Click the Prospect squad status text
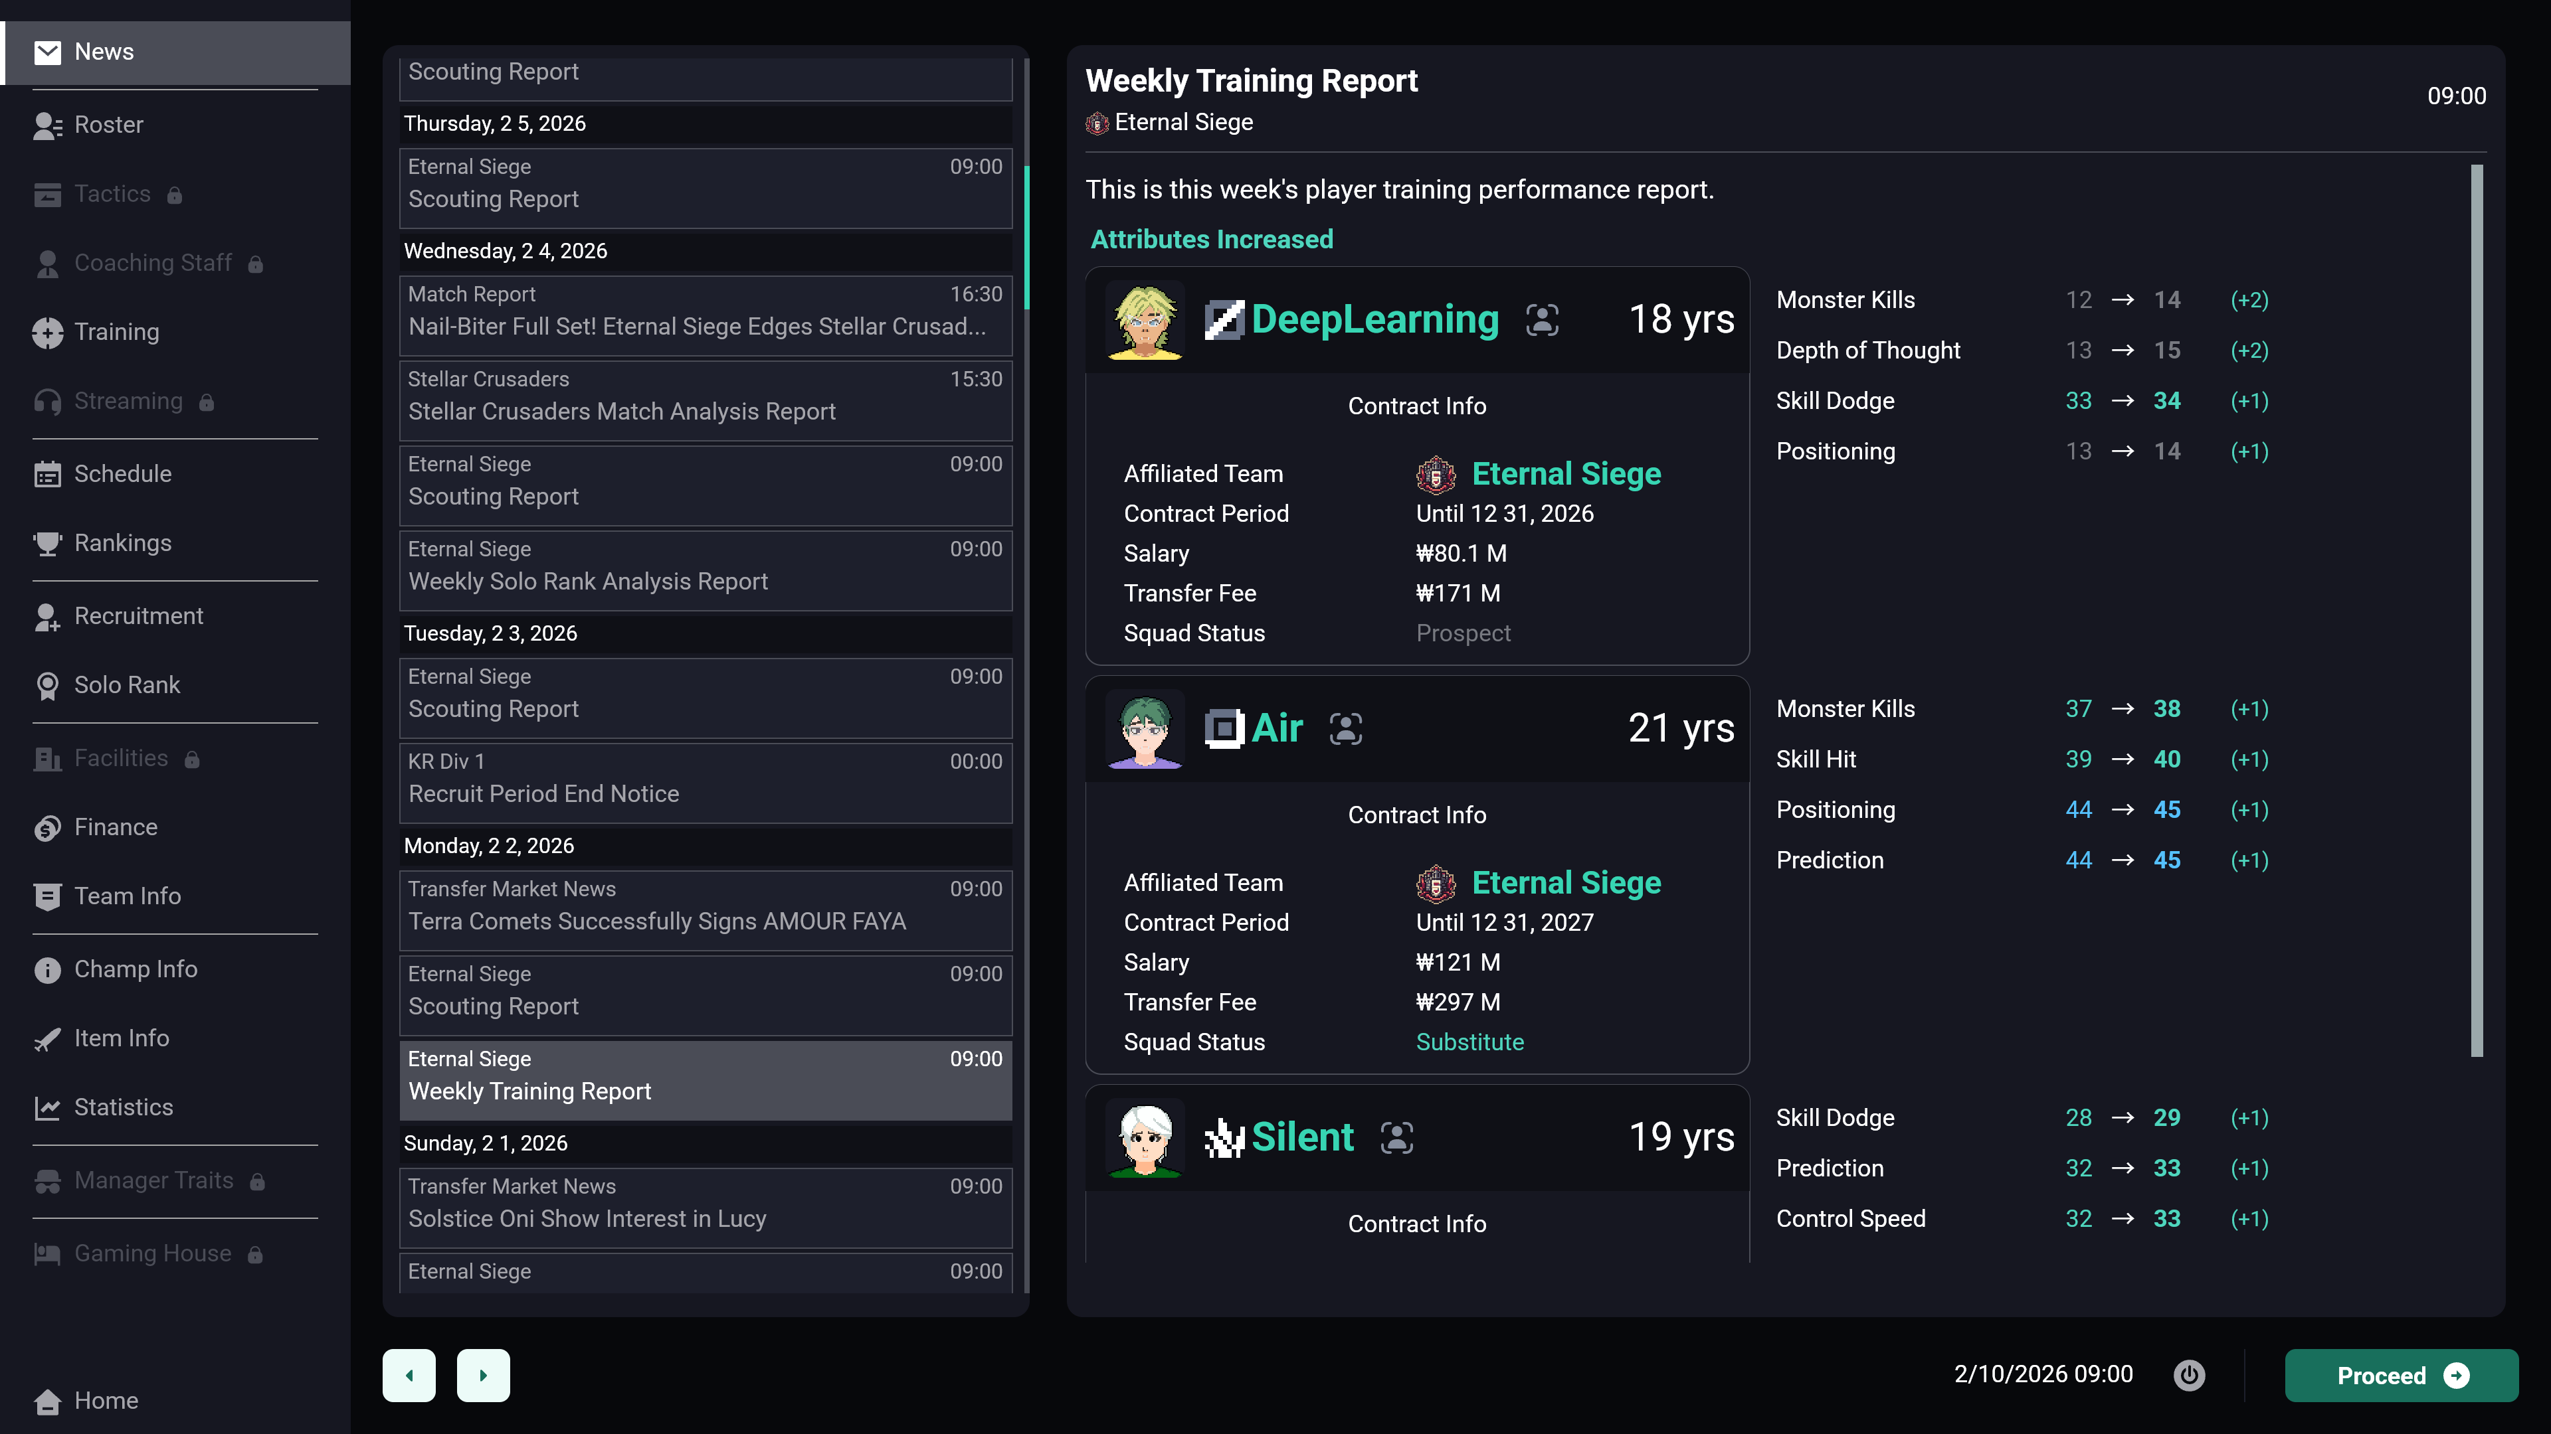The height and width of the screenshot is (1434, 2551). coord(1463,633)
